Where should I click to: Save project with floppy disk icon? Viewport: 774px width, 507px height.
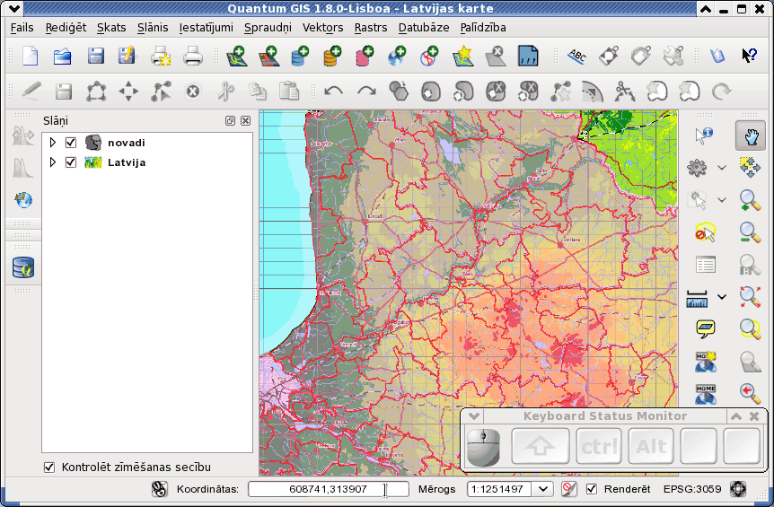pos(96,56)
